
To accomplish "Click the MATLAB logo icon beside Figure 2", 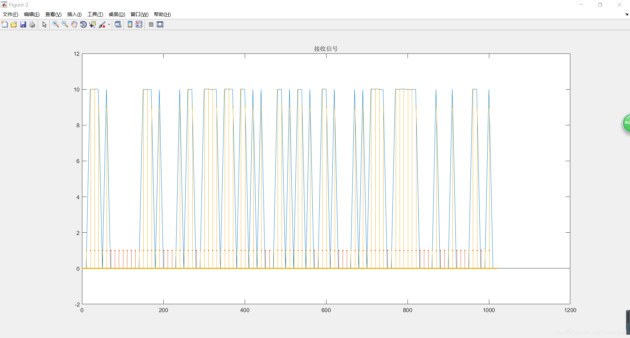I will (x=4, y=5).
